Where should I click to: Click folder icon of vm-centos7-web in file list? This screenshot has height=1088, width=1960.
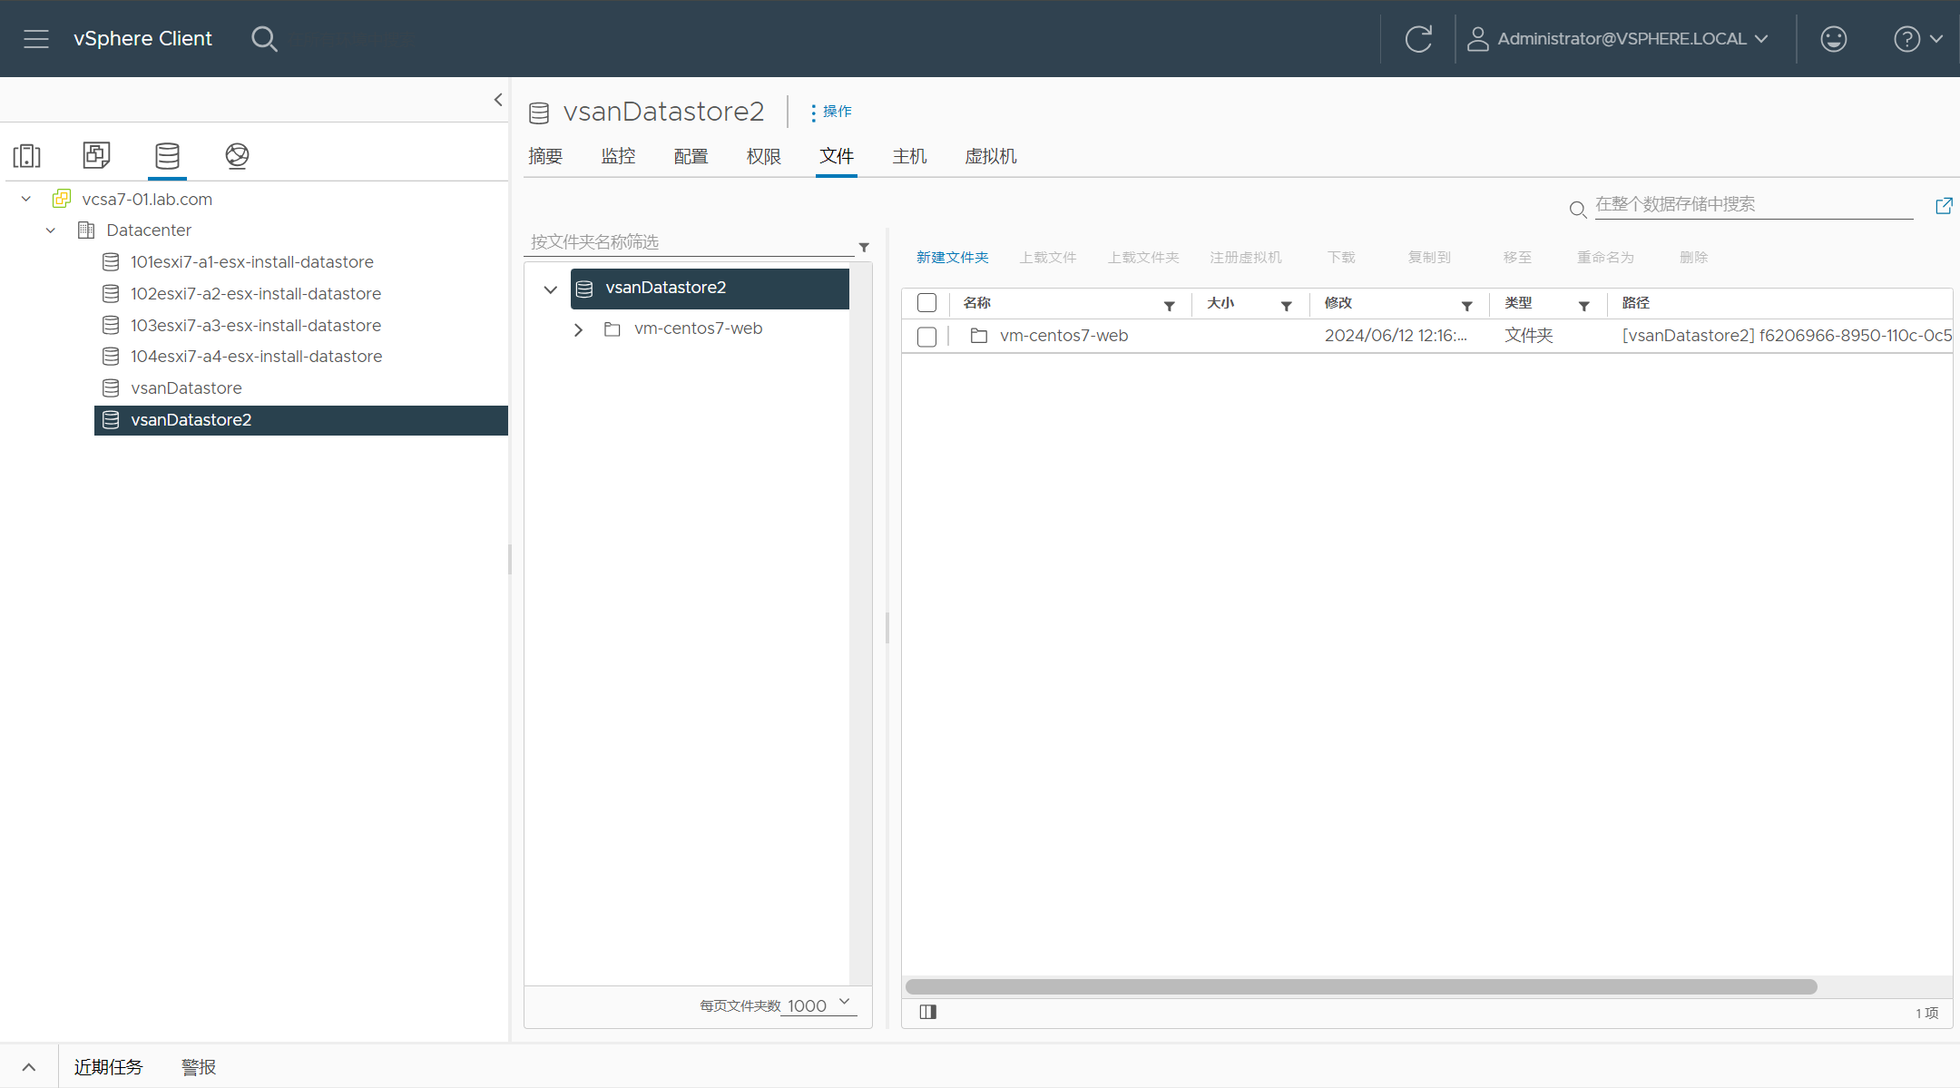pos(979,336)
